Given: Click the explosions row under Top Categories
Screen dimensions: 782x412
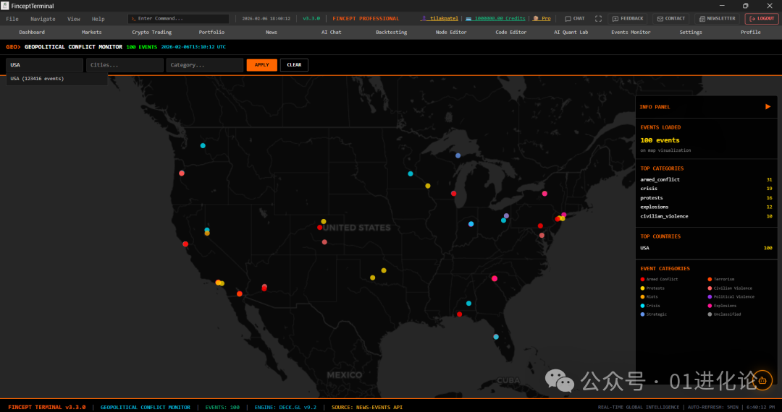Looking at the screenshot, I should [x=706, y=207].
